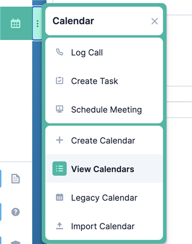
Task: Click the Calendar popup title header
Action: click(73, 21)
